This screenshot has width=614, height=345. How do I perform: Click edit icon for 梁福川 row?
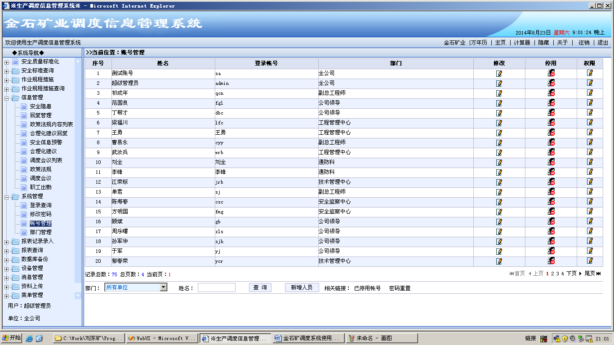point(499,123)
